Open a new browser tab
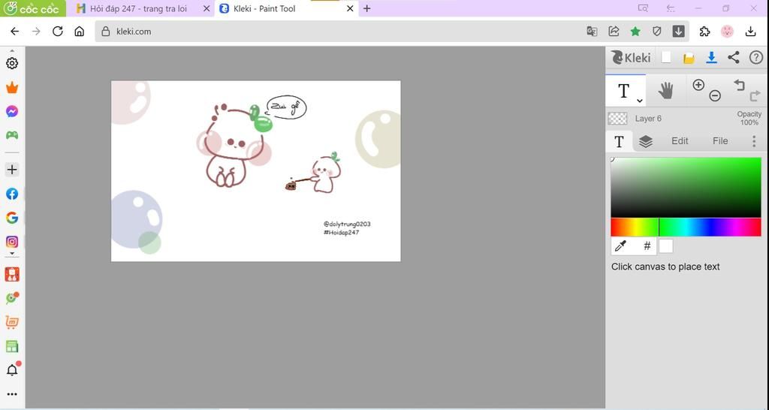 [x=366, y=8]
